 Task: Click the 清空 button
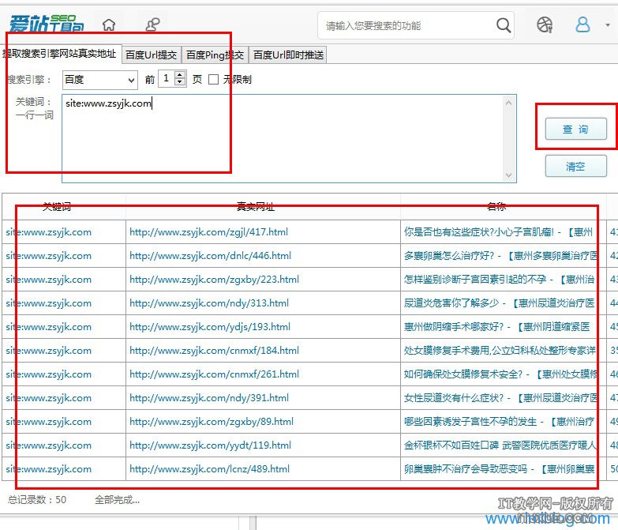pyautogui.click(x=575, y=167)
